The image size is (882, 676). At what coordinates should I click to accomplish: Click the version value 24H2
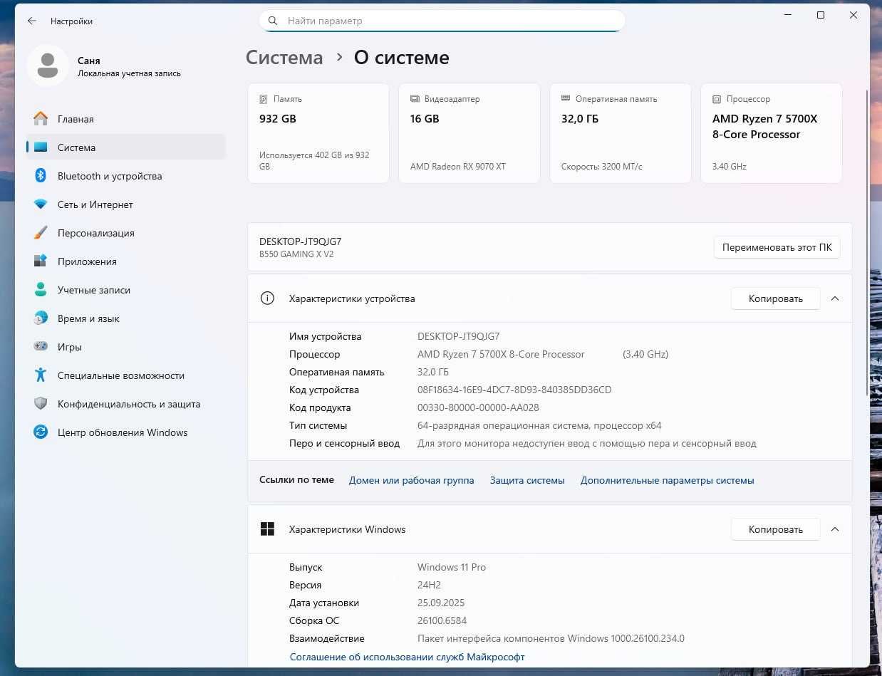[x=429, y=585]
